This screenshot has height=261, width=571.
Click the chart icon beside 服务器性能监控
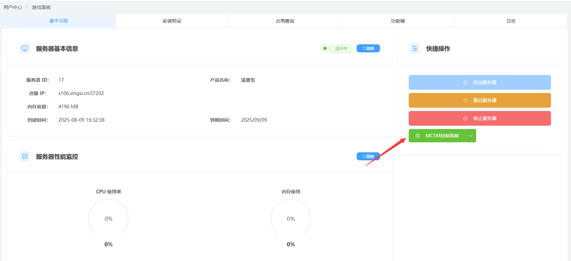(x=25, y=156)
